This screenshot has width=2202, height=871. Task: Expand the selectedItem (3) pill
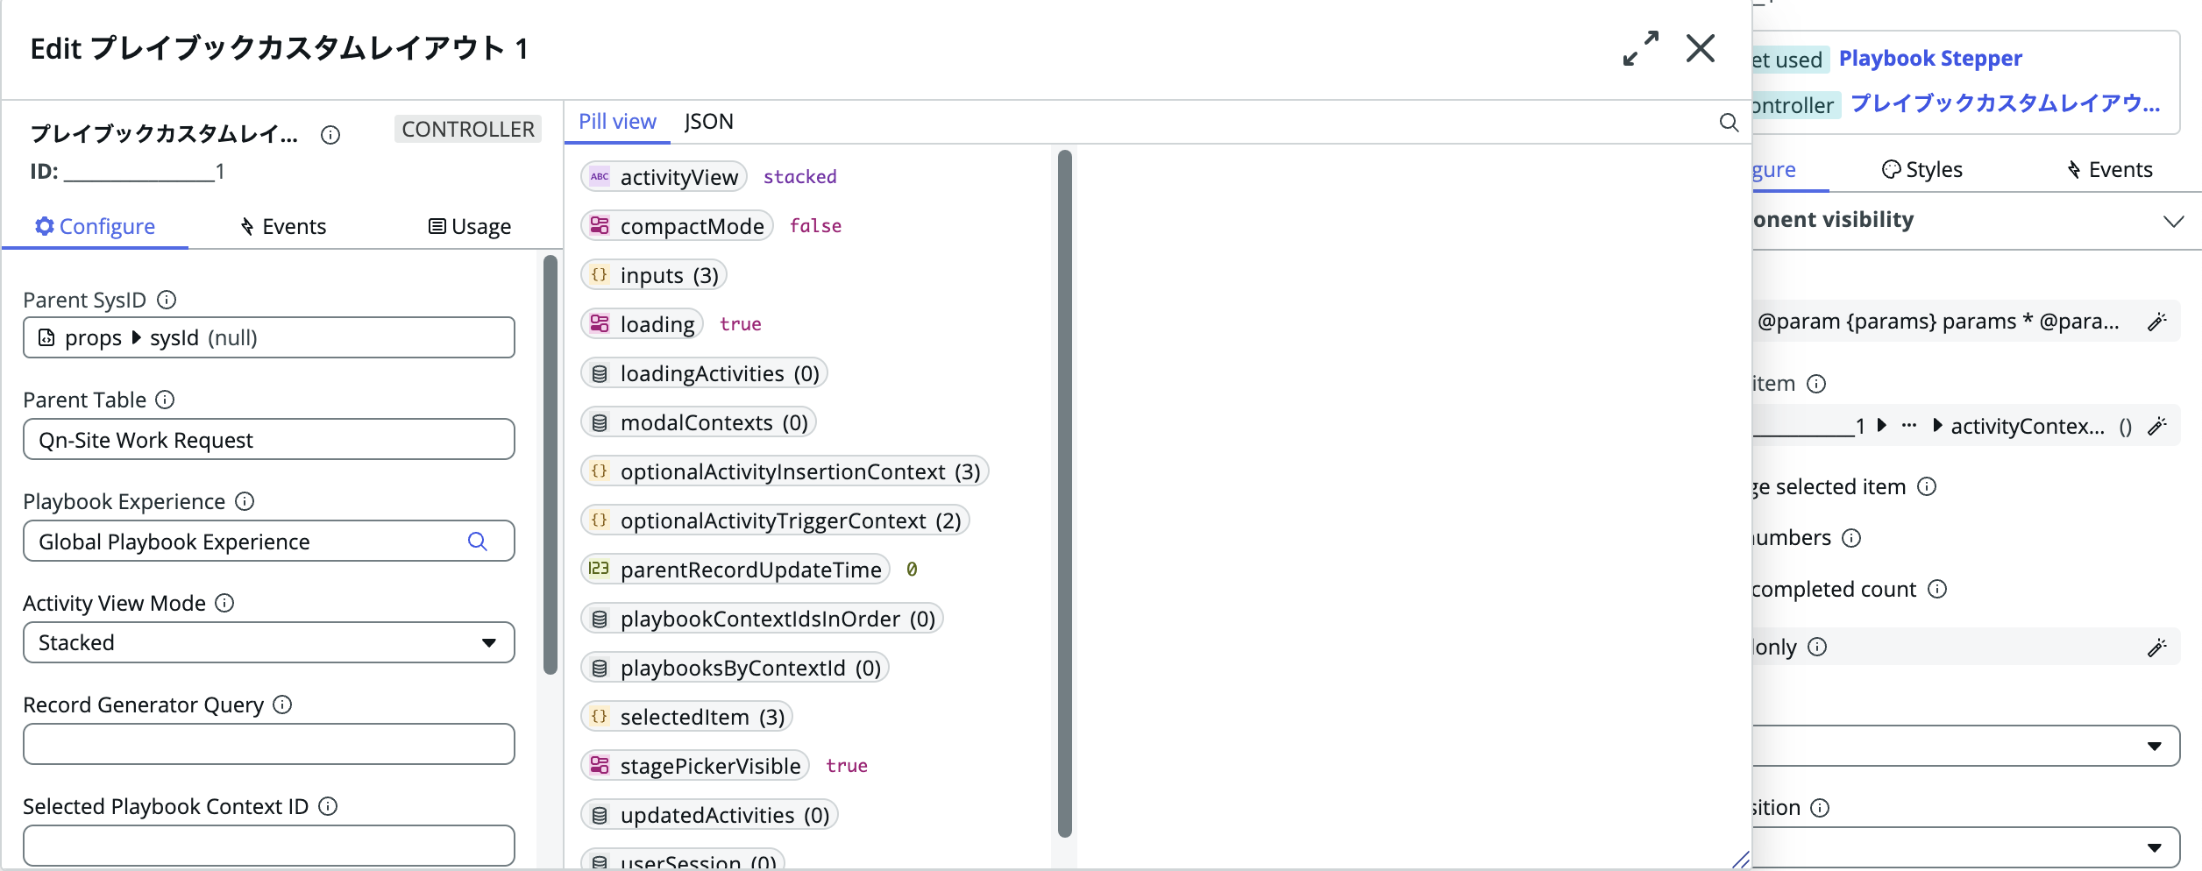(686, 717)
